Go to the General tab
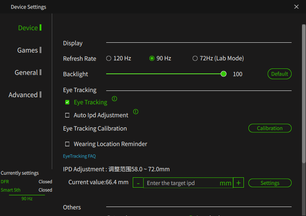This screenshot has height=216, width=306. (26, 72)
